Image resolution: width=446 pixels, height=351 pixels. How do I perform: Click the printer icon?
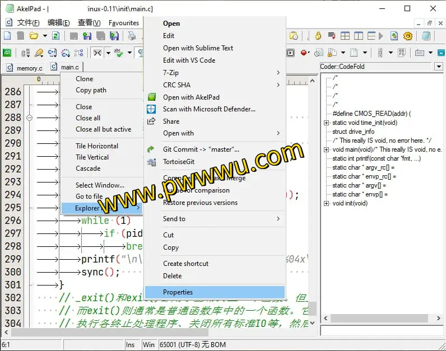tap(132, 36)
